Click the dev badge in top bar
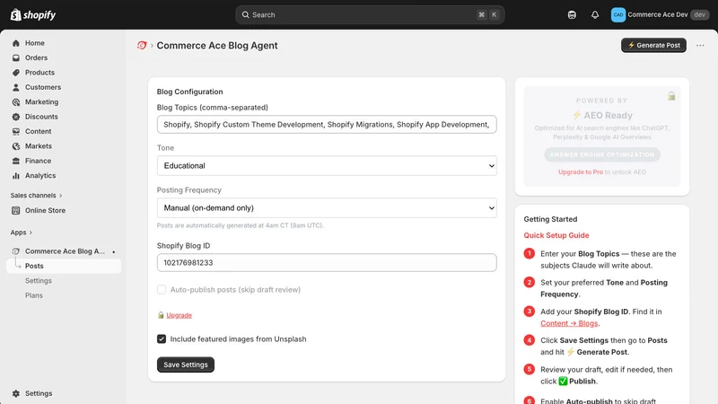This screenshot has height=404, width=718. coord(699,14)
